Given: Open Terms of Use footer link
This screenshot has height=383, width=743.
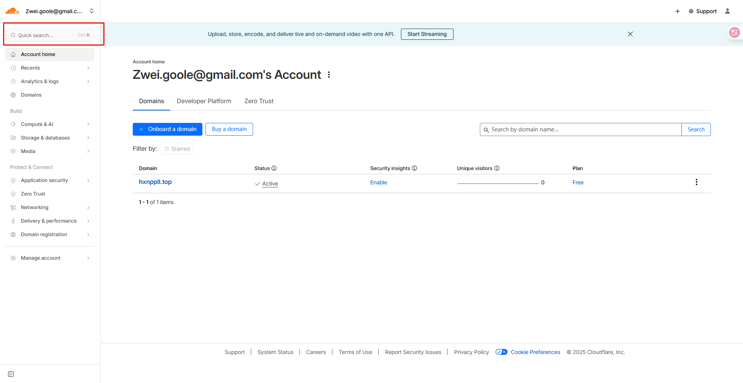Looking at the screenshot, I should (x=355, y=352).
